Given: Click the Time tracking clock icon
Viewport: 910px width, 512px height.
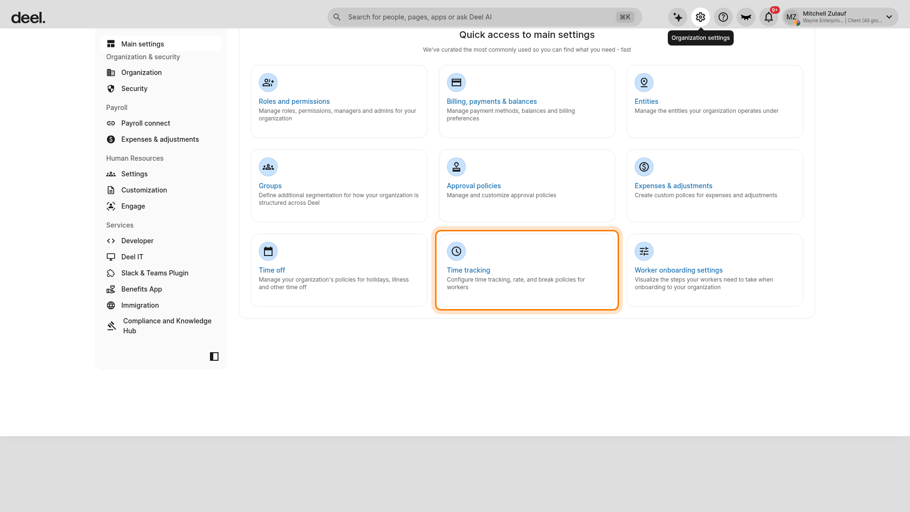Looking at the screenshot, I should pos(456,251).
